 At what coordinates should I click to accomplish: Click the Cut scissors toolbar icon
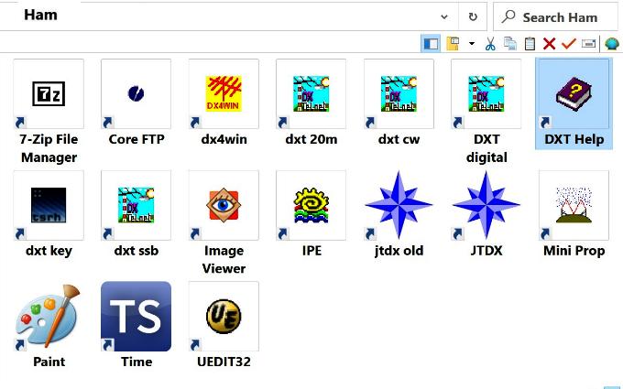pos(491,43)
